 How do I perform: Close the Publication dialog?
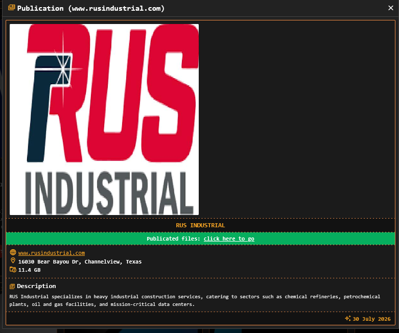tap(391, 8)
